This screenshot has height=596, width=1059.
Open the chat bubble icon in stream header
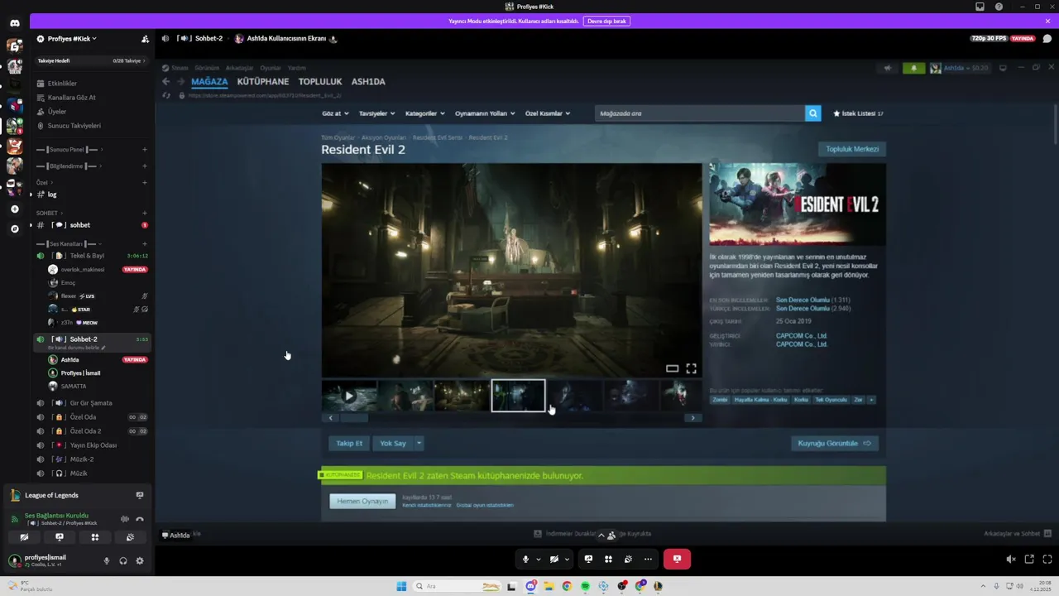tap(1047, 38)
